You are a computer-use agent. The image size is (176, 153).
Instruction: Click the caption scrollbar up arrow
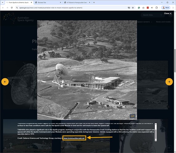click(x=156, y=124)
